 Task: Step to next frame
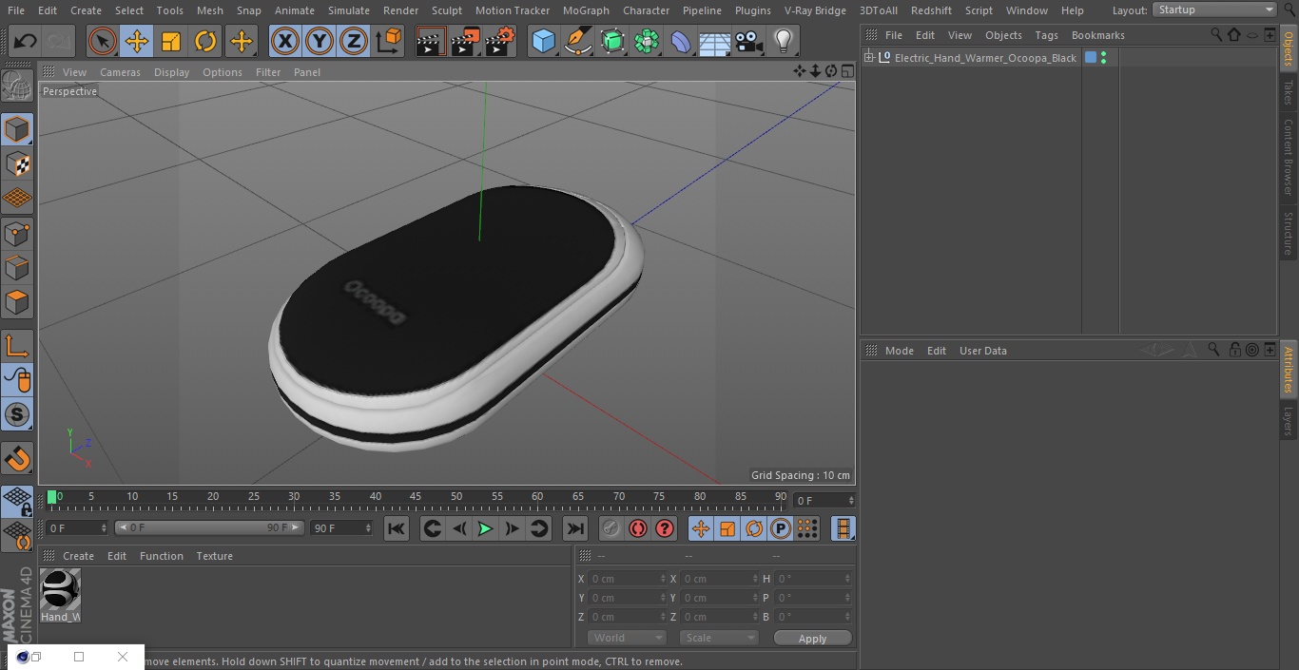512,528
